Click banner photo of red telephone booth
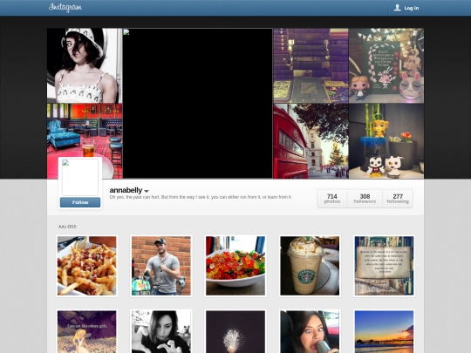 coord(311,141)
